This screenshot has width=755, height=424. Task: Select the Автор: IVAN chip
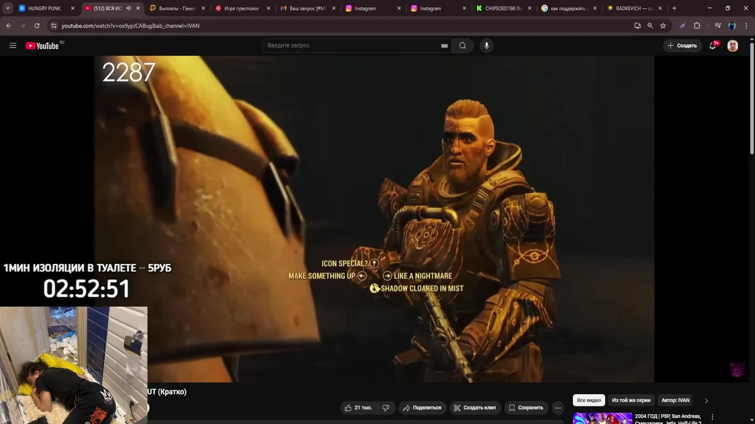(675, 400)
